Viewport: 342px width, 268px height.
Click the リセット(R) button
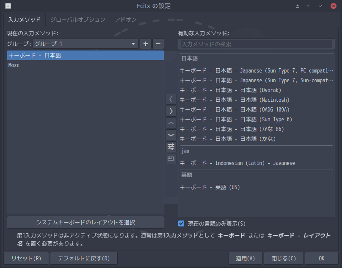26,258
